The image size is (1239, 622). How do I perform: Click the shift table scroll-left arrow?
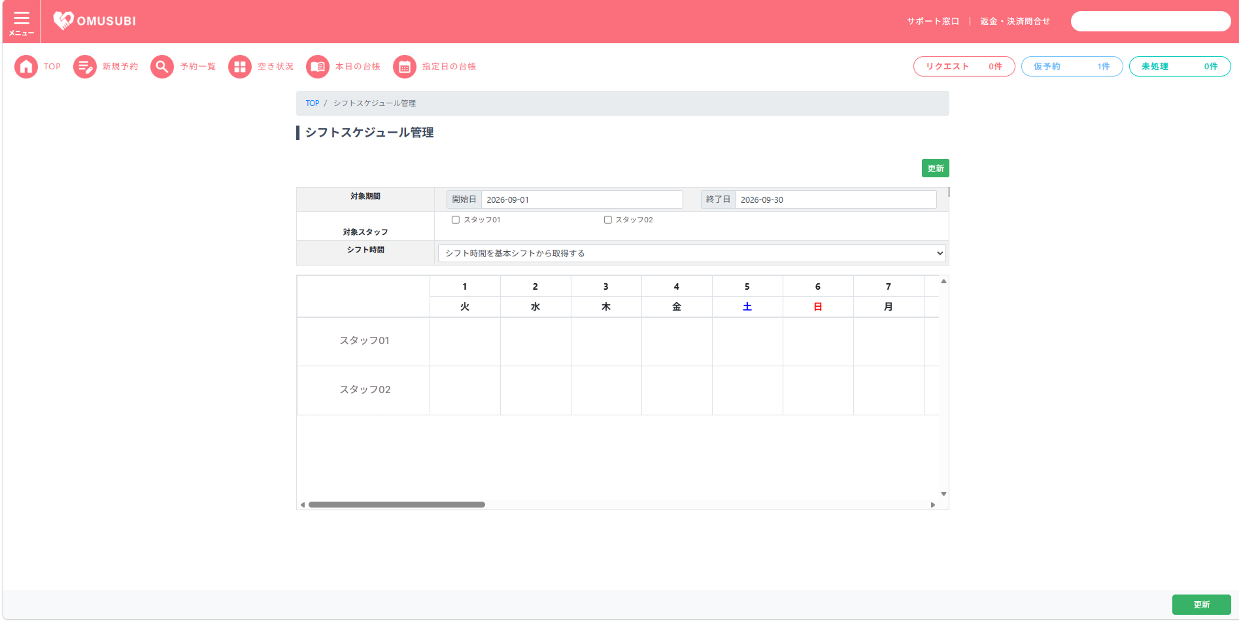[303, 505]
